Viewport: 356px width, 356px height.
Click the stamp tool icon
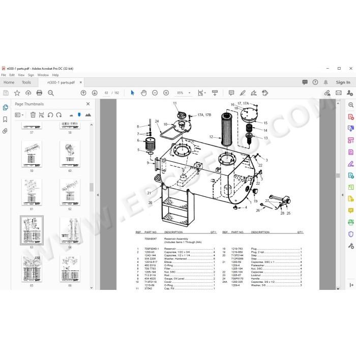(265, 93)
